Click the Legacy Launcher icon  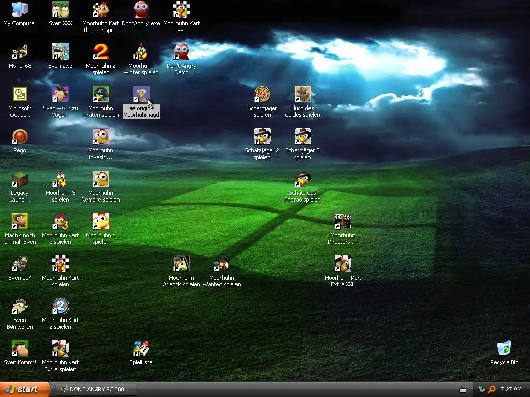pos(20,179)
